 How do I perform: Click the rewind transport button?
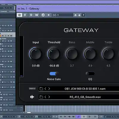pyautogui.click(x=69, y=117)
